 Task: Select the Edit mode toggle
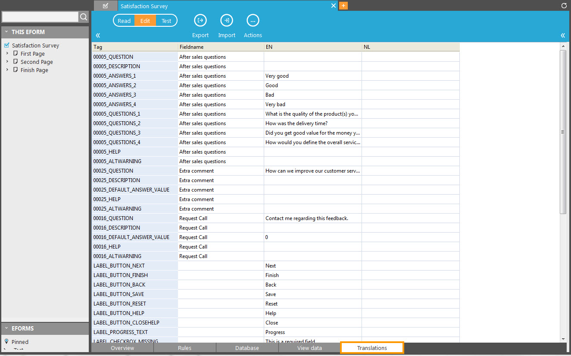click(x=145, y=21)
